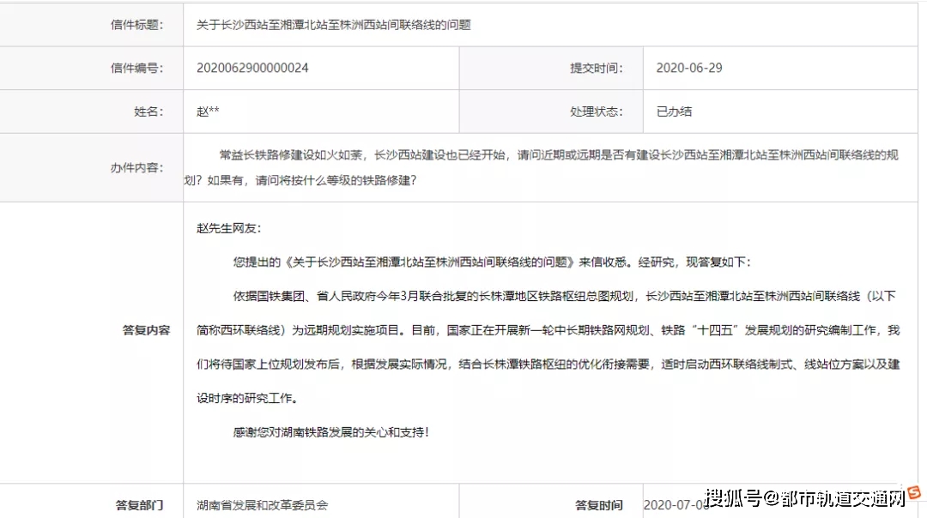Image resolution: width=927 pixels, height=518 pixels.
Task: Select the 提交时间 label cell
Action: click(x=597, y=68)
